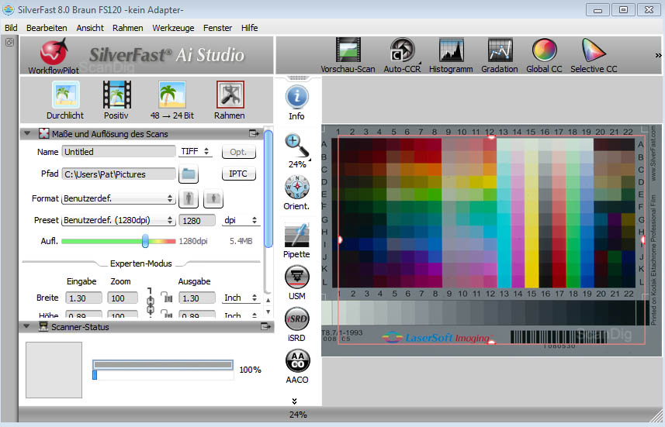
Task: Set landscape format orientation icon
Action: tap(213, 198)
